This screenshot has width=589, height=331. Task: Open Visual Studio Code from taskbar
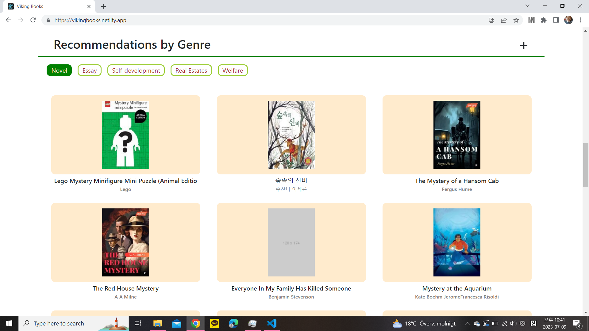272,323
